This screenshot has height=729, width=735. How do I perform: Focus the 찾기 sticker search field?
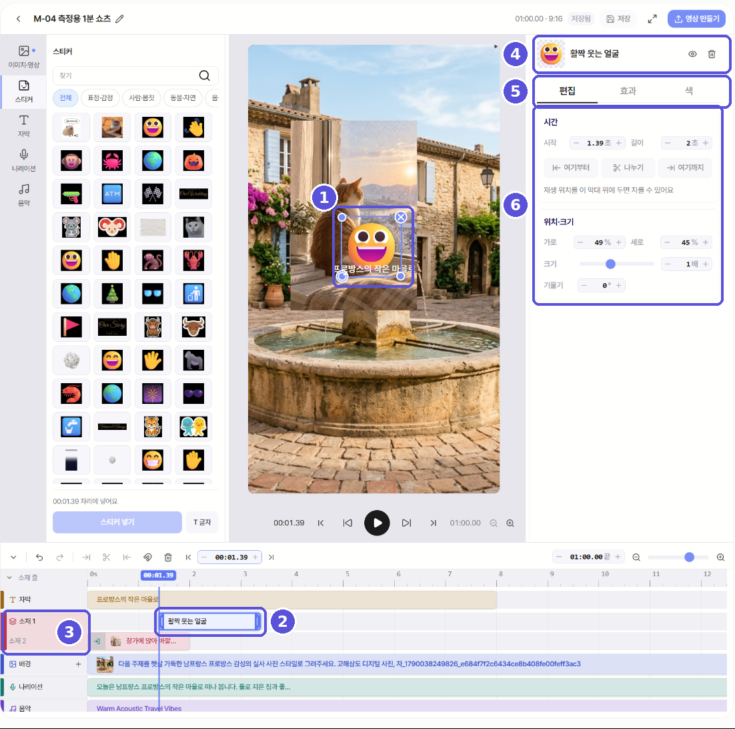click(x=135, y=75)
